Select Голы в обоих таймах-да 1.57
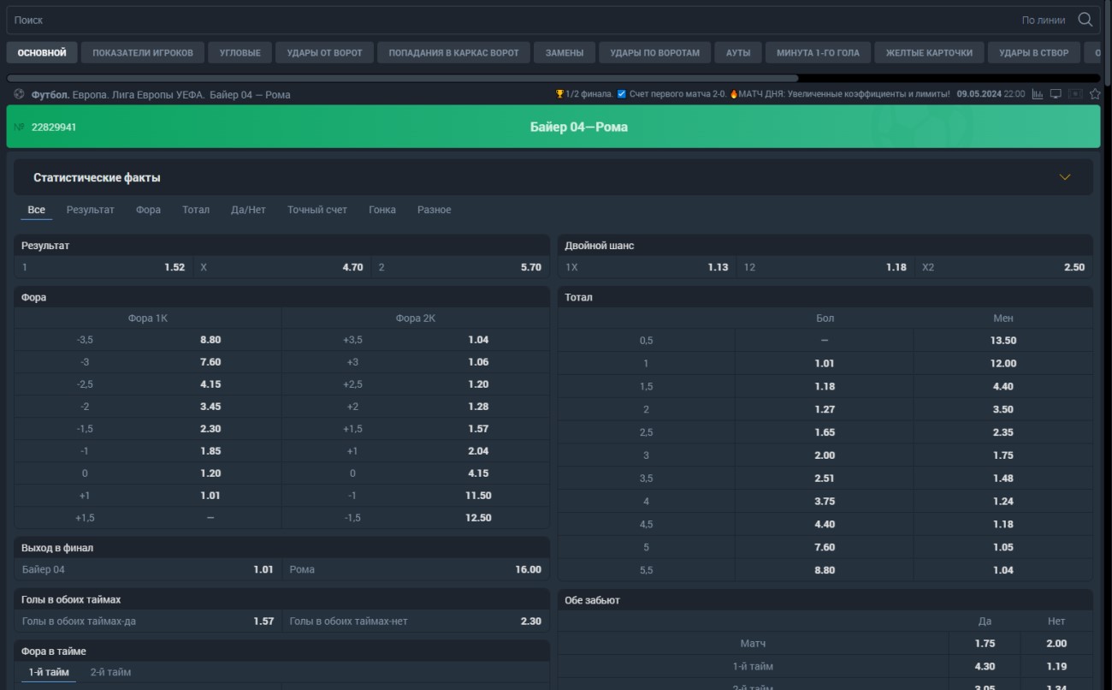Viewport: 1112px width, 690px height. click(x=148, y=622)
